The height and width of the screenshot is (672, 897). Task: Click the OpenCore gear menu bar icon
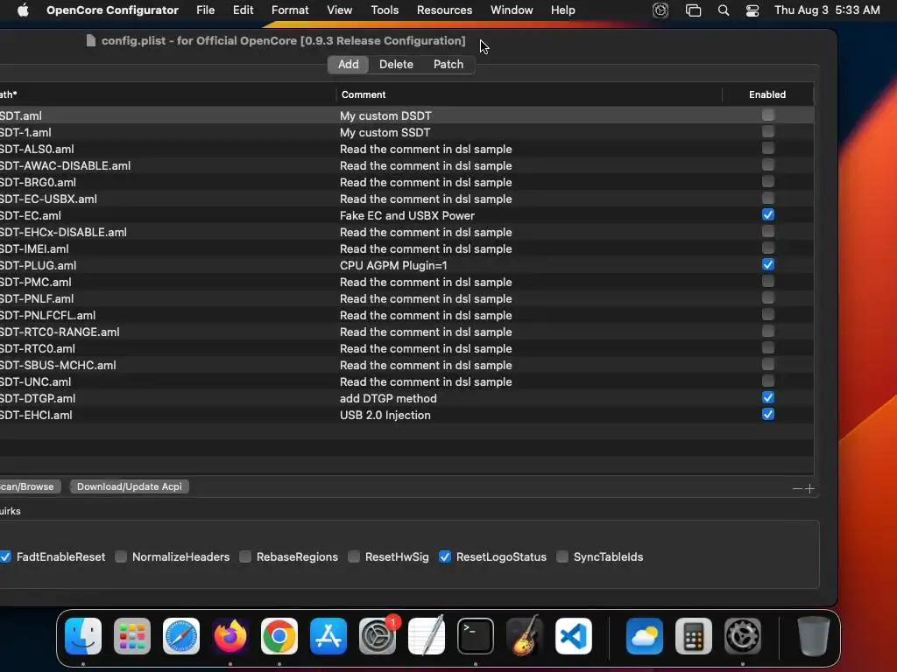tap(660, 10)
